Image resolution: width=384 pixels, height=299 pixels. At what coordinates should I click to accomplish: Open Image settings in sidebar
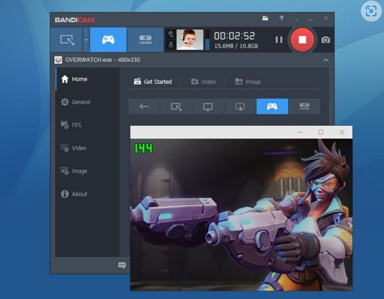[74, 171]
